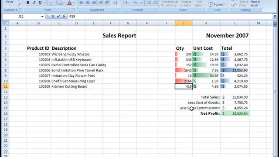Apply Percent Style number format
The height and width of the screenshot is (157, 279).
tap(136, 3)
